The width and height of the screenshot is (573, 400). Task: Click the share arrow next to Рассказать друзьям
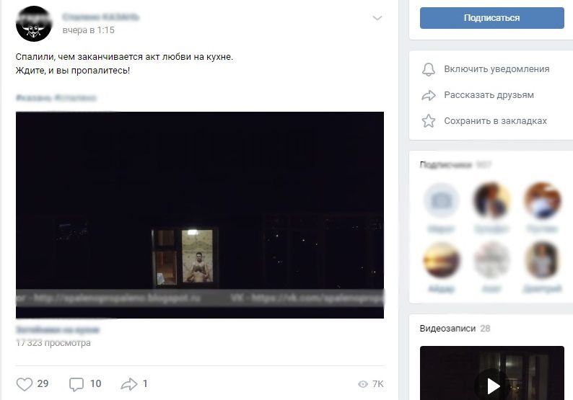pyautogui.click(x=429, y=95)
